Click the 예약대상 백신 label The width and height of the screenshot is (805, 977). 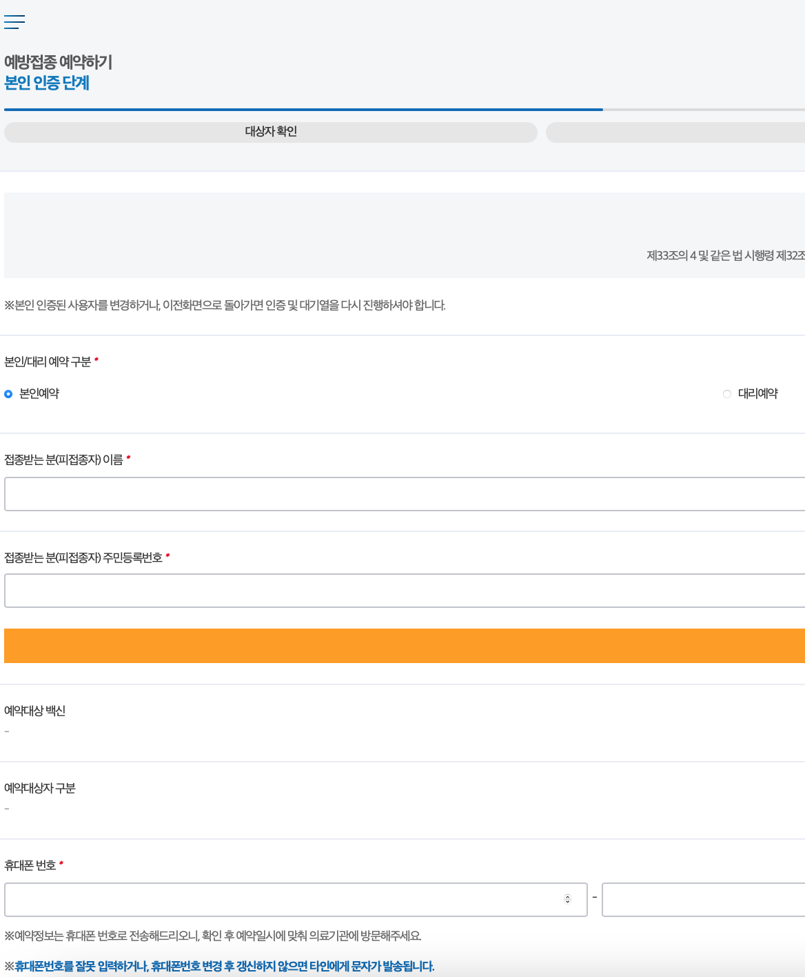click(x=34, y=711)
